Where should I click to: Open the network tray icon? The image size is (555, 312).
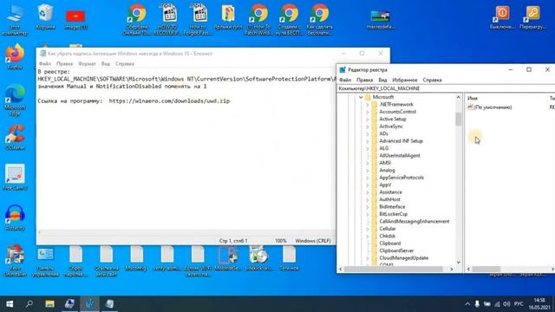(497, 304)
